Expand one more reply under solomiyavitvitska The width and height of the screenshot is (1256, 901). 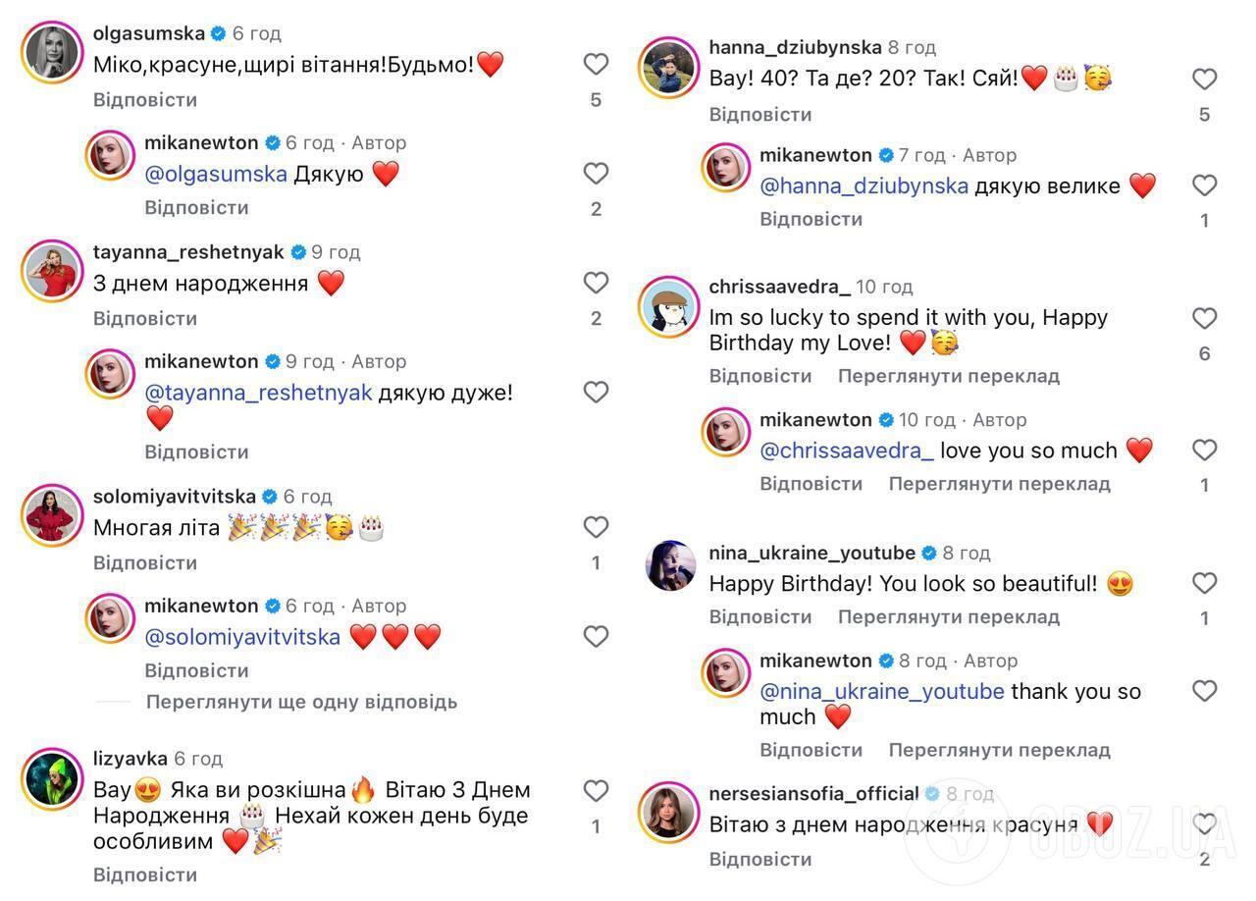(x=301, y=702)
